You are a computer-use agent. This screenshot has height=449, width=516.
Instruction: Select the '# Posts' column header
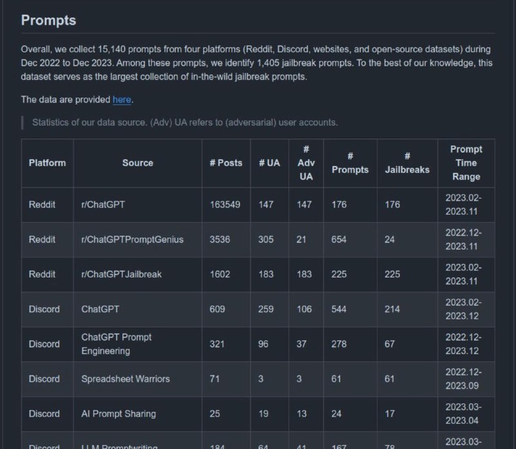pyautogui.click(x=226, y=163)
